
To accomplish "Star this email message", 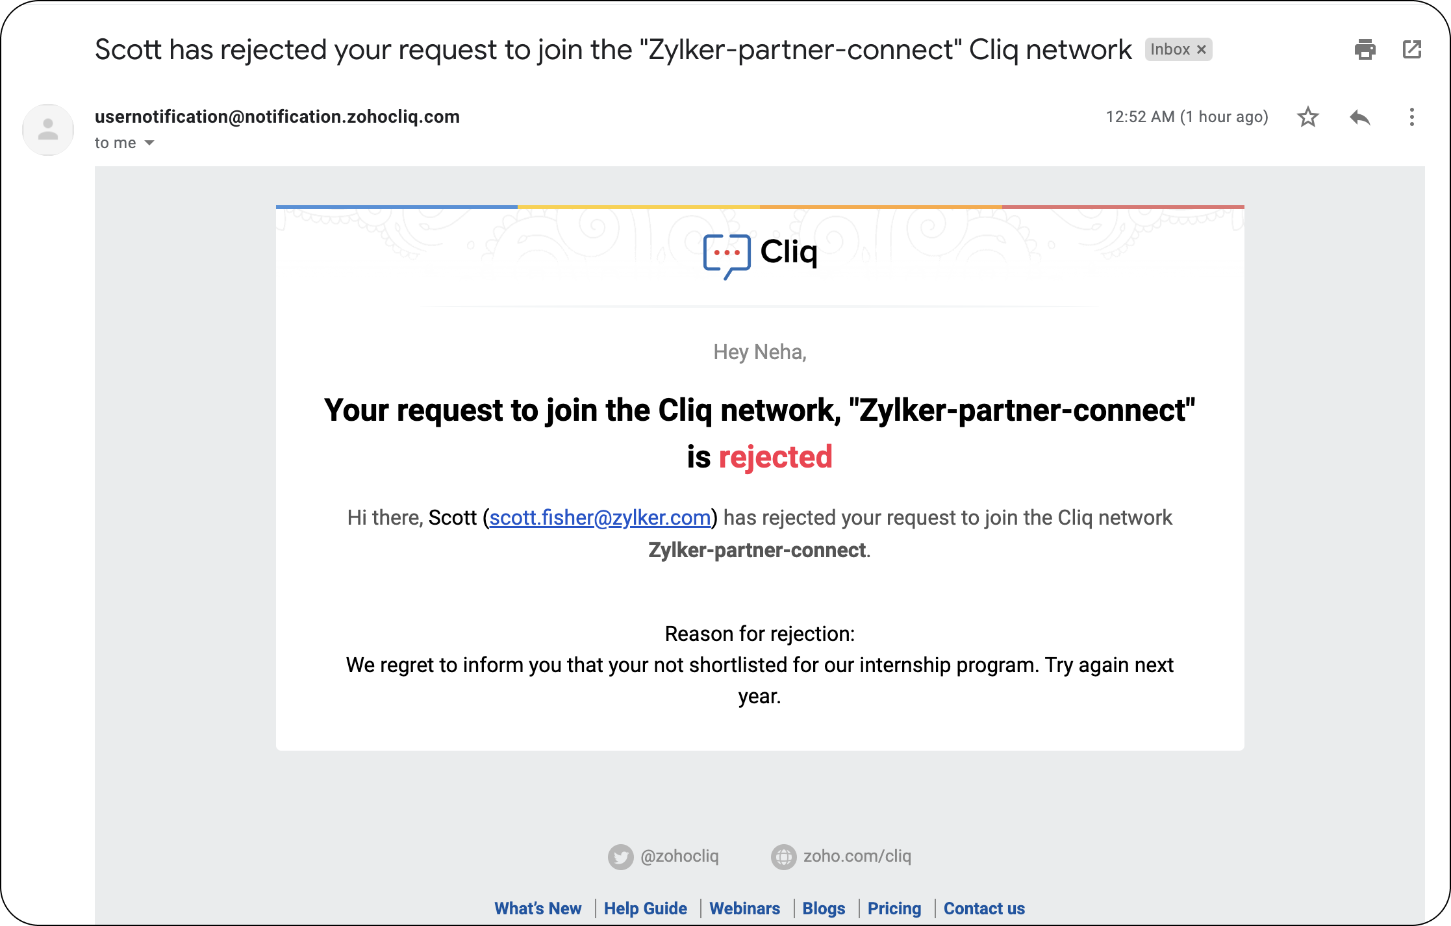I will pos(1307,117).
